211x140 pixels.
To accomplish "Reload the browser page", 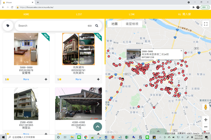I will point(12,7).
